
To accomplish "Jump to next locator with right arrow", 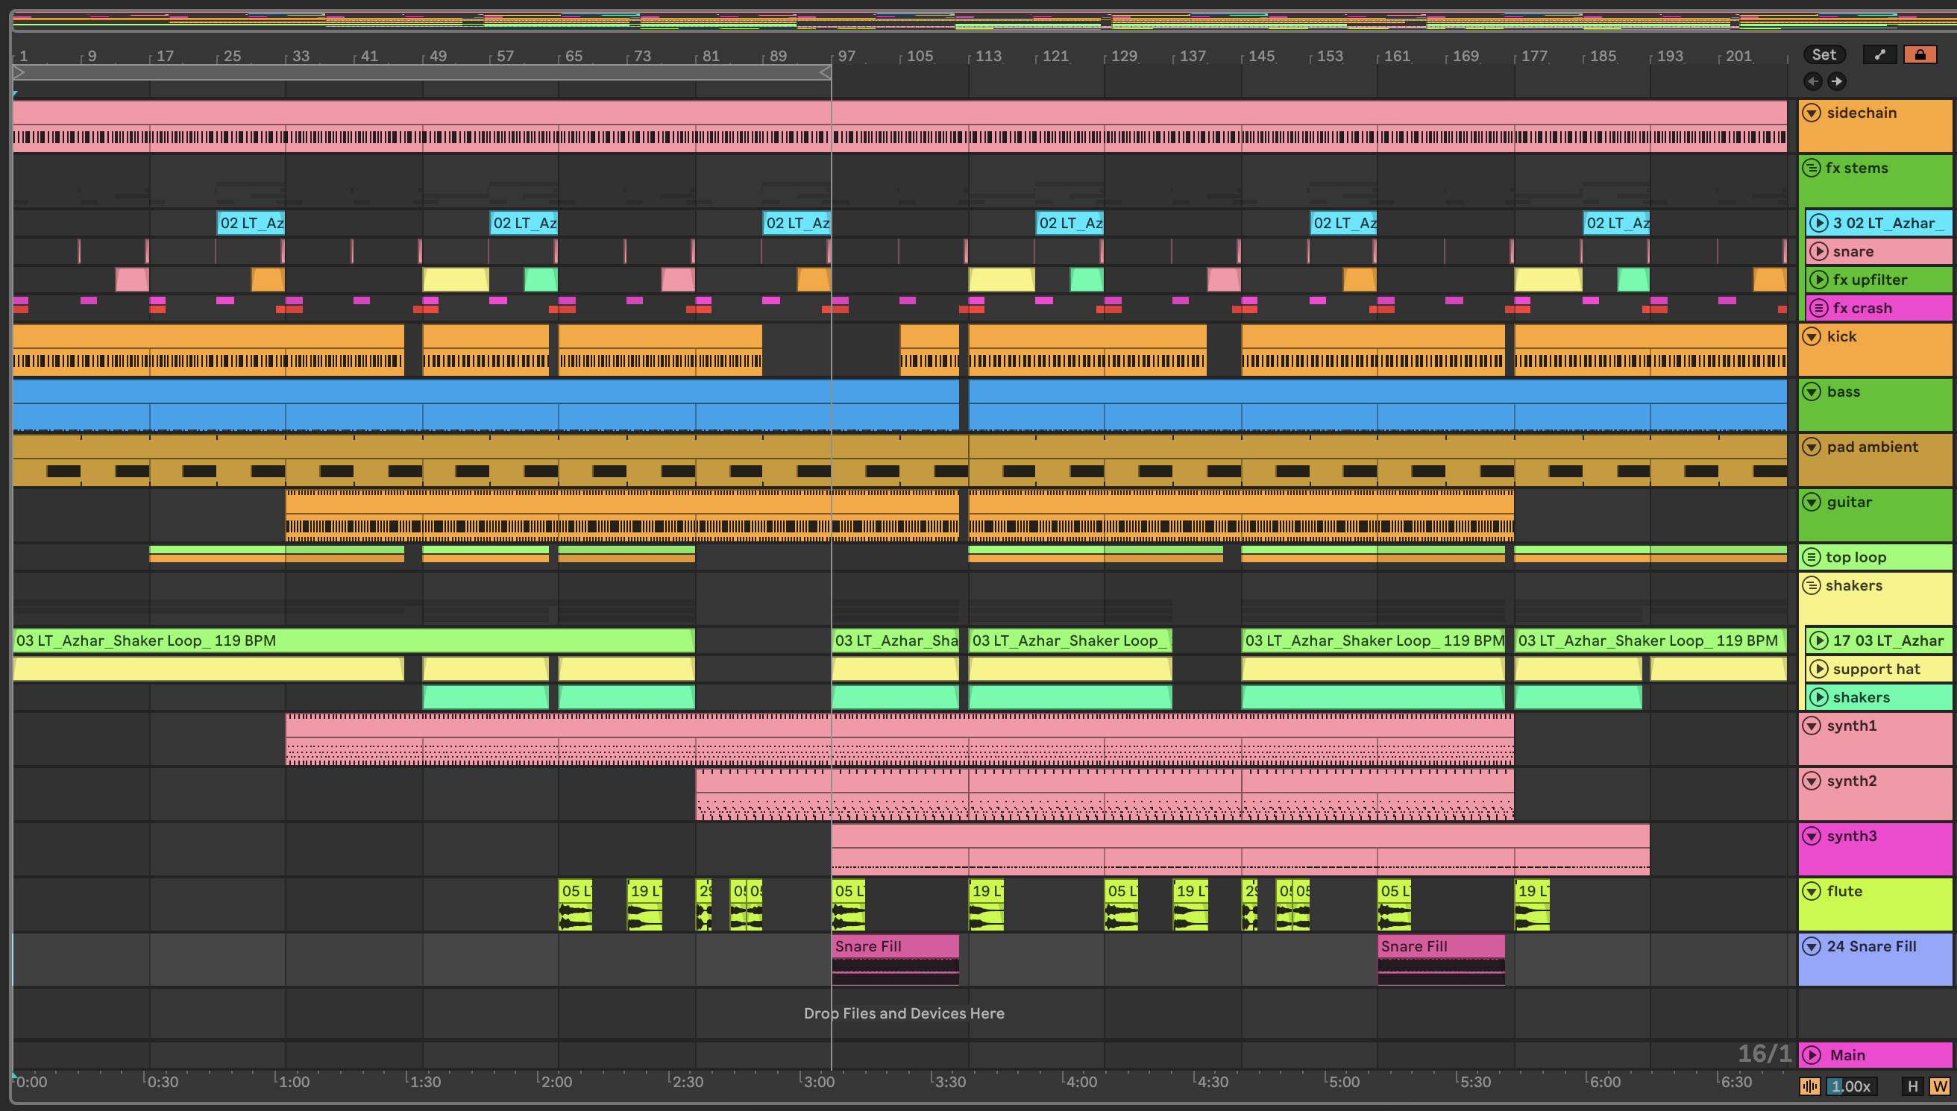I will (x=1837, y=81).
